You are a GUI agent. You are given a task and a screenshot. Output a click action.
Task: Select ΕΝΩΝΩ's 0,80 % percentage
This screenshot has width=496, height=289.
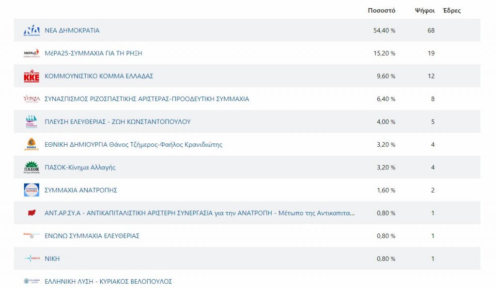click(386, 236)
